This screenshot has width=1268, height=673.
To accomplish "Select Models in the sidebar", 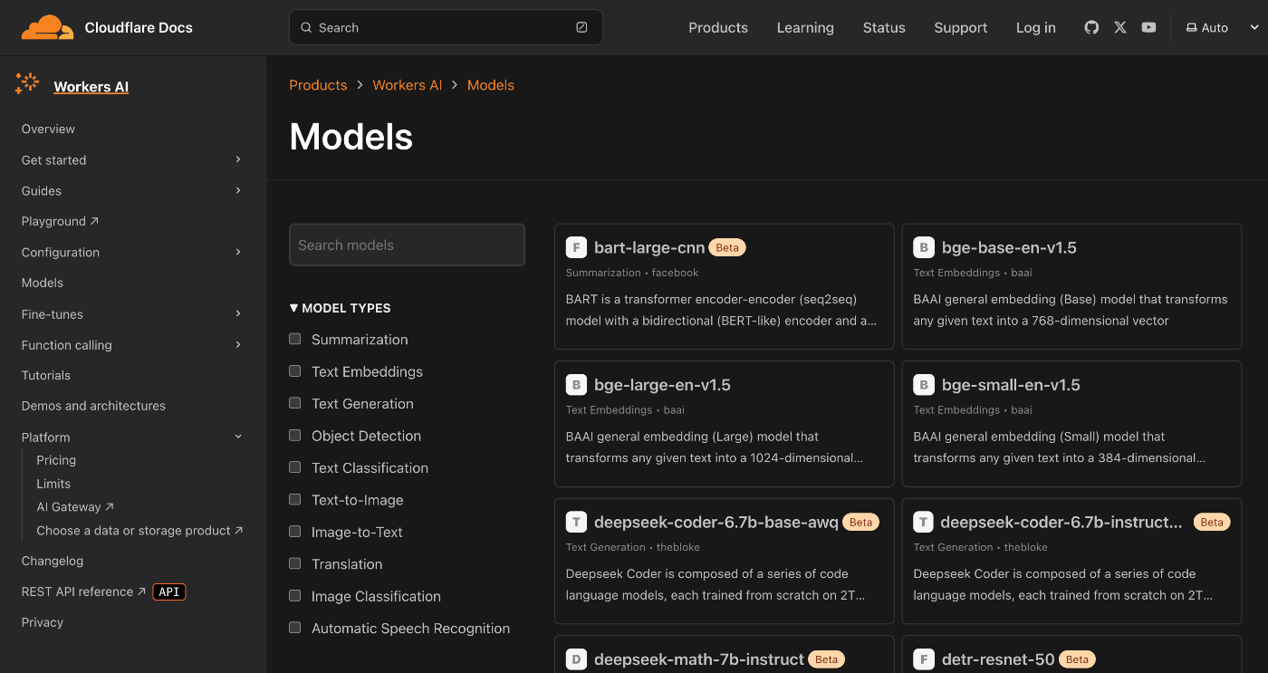I will click(42, 282).
